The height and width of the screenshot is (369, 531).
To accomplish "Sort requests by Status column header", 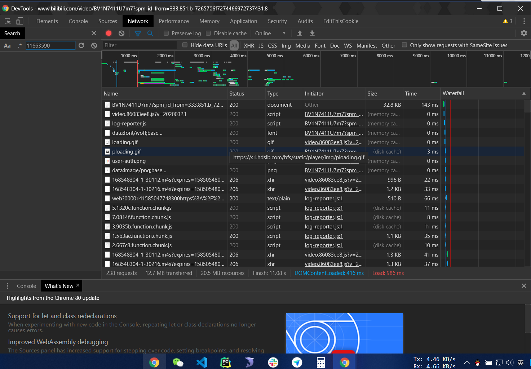I will [246, 93].
